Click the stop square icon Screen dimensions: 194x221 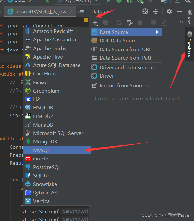(140, 23)
